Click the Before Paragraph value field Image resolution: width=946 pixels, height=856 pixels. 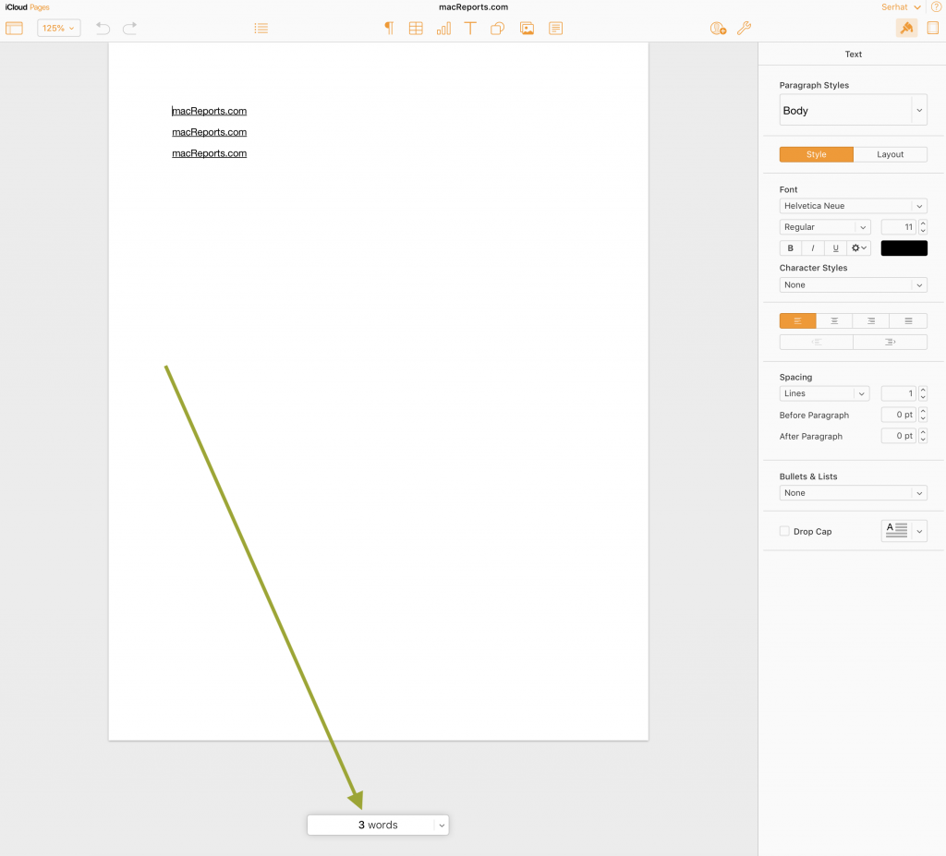click(x=898, y=415)
